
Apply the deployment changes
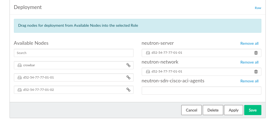coord(234,110)
